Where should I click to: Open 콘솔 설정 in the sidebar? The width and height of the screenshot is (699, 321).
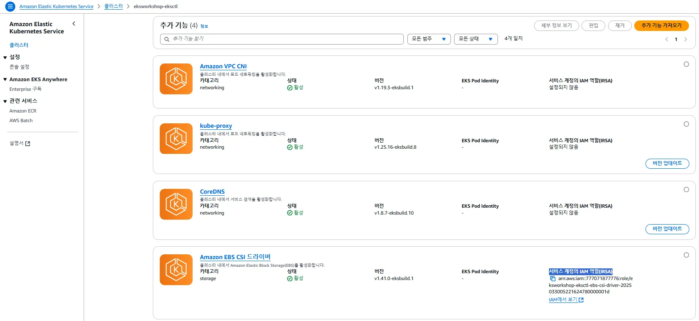[x=19, y=67]
